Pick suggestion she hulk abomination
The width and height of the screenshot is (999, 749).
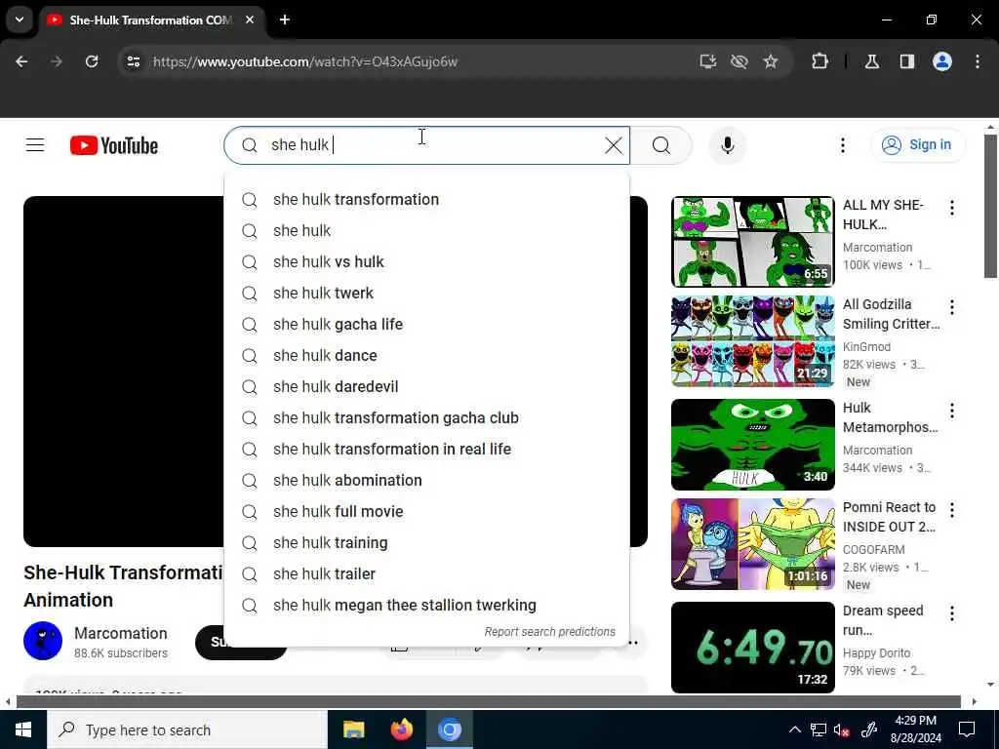(x=427, y=480)
